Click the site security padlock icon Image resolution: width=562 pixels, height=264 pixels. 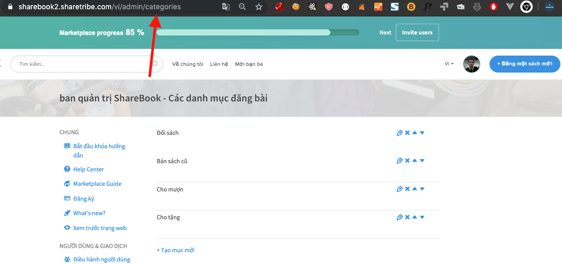click(x=10, y=7)
